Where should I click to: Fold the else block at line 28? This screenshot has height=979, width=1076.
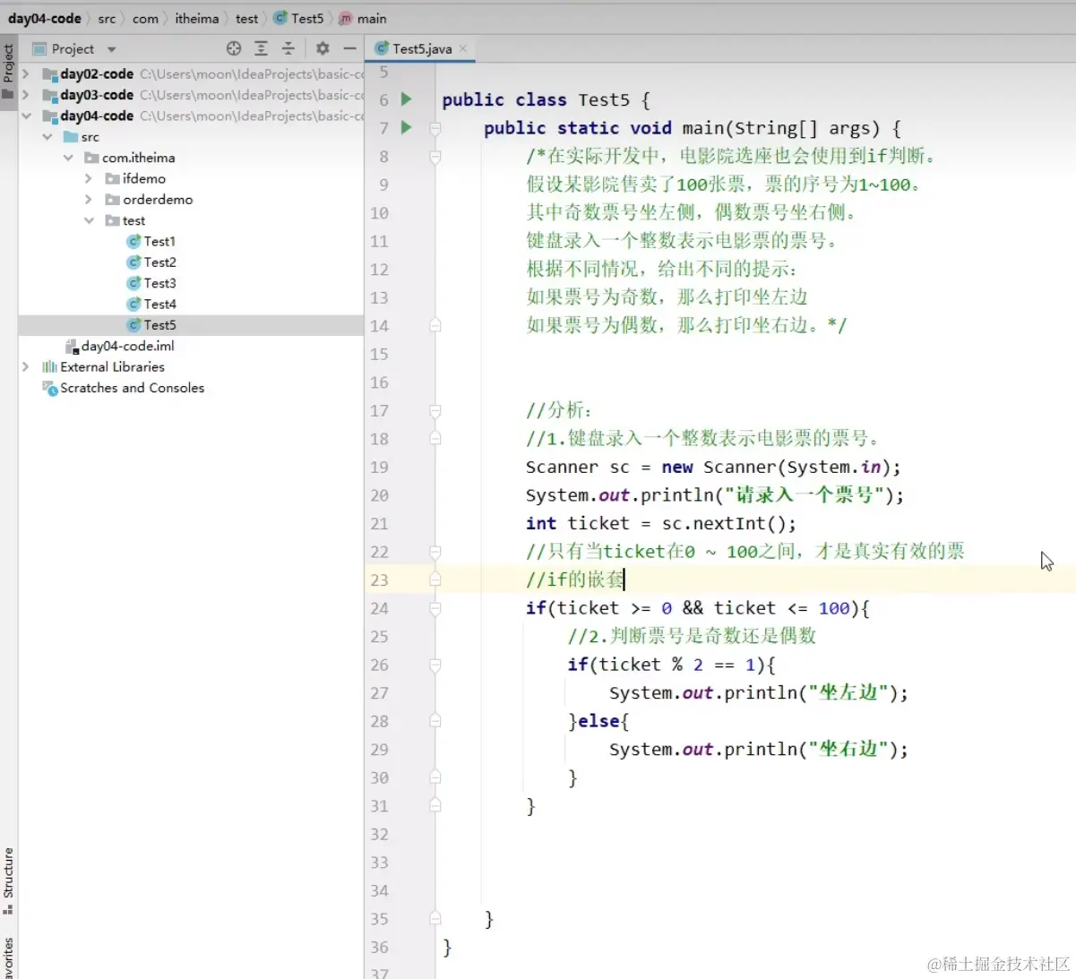[435, 721]
